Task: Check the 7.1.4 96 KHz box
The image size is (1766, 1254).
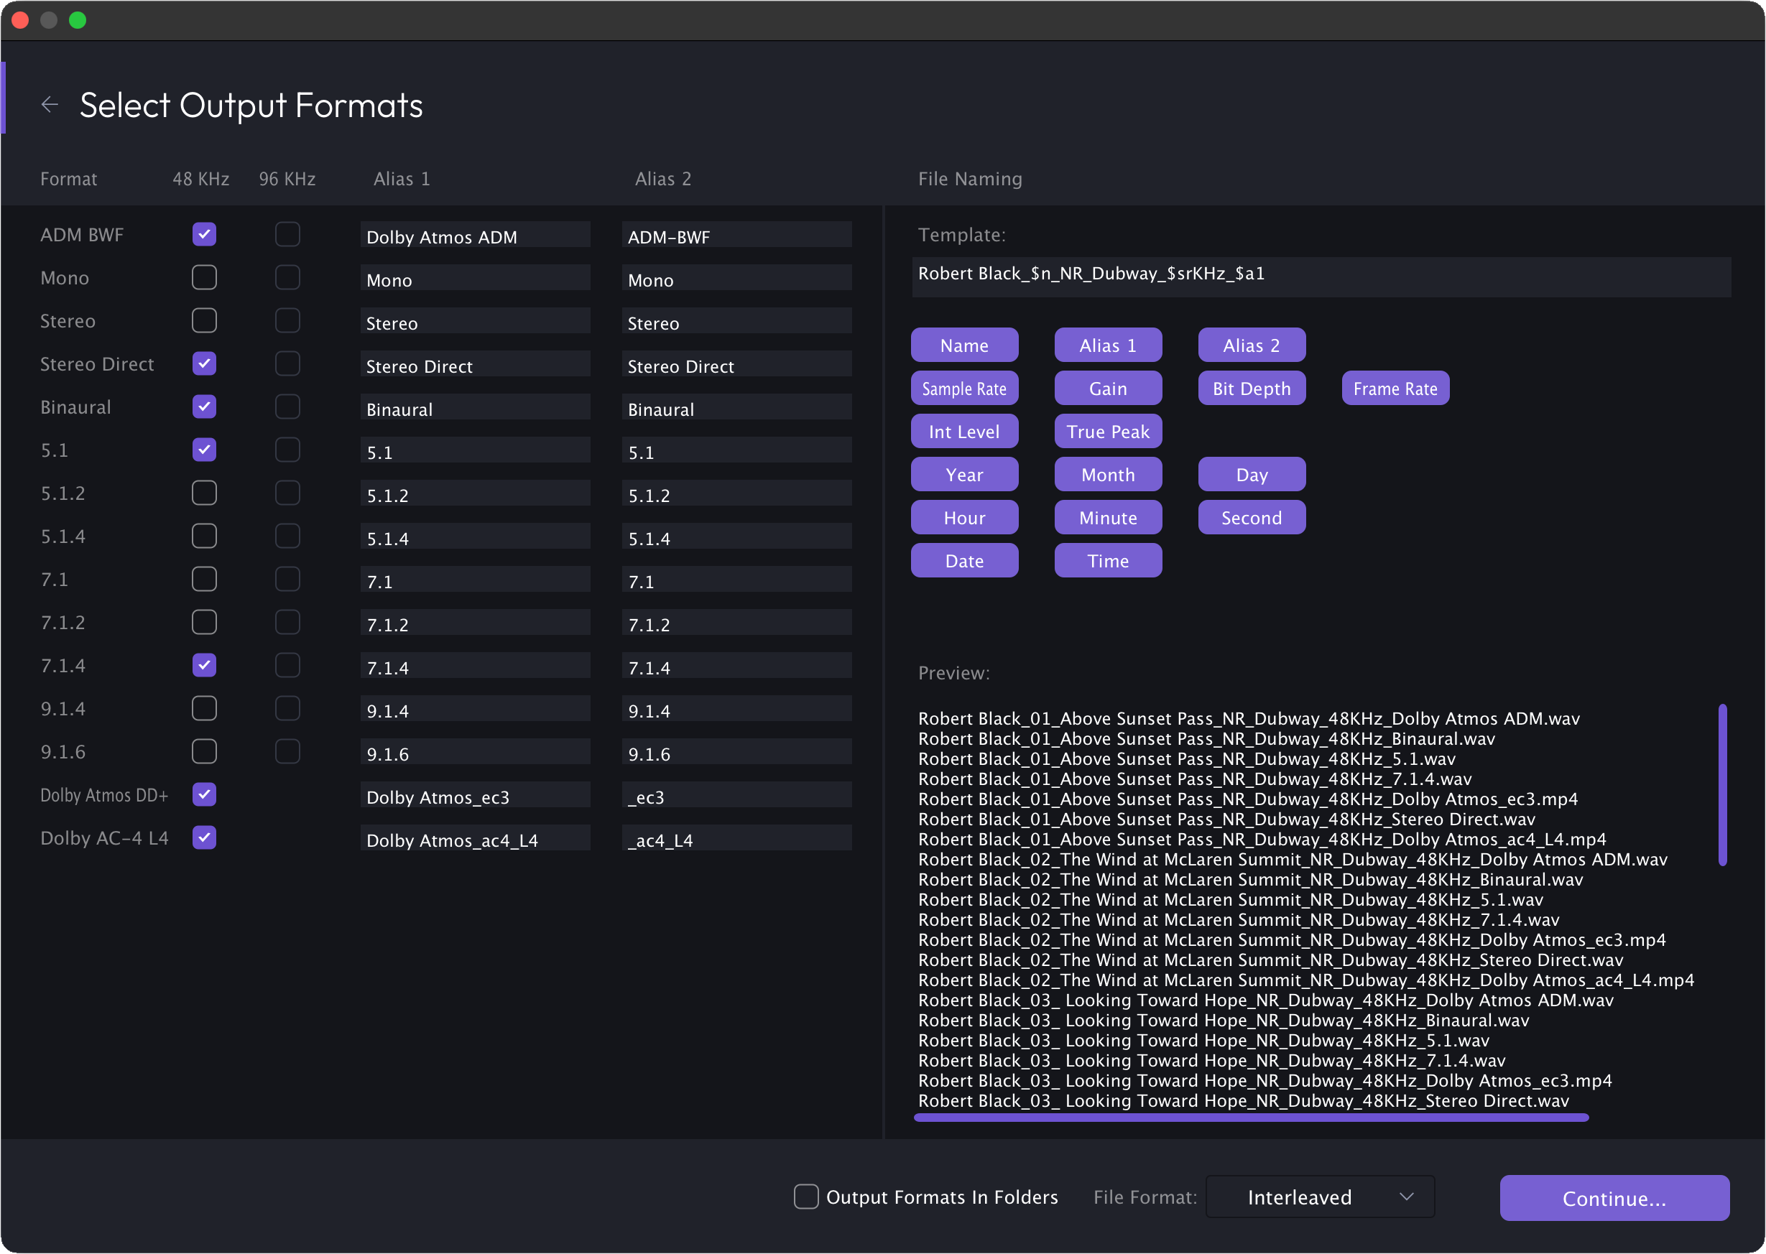Action: (287, 666)
